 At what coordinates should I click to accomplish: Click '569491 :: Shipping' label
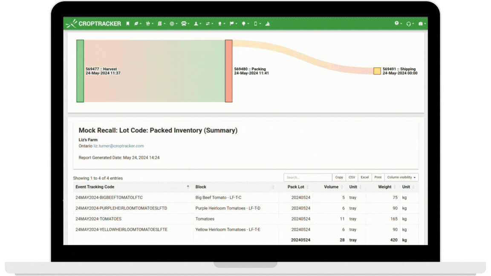click(399, 69)
